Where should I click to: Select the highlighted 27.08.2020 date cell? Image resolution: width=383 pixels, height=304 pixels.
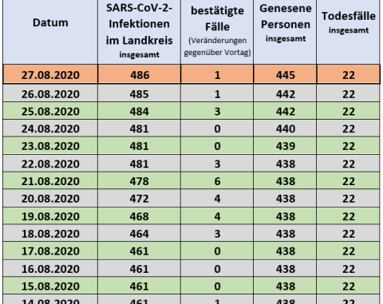coord(50,75)
